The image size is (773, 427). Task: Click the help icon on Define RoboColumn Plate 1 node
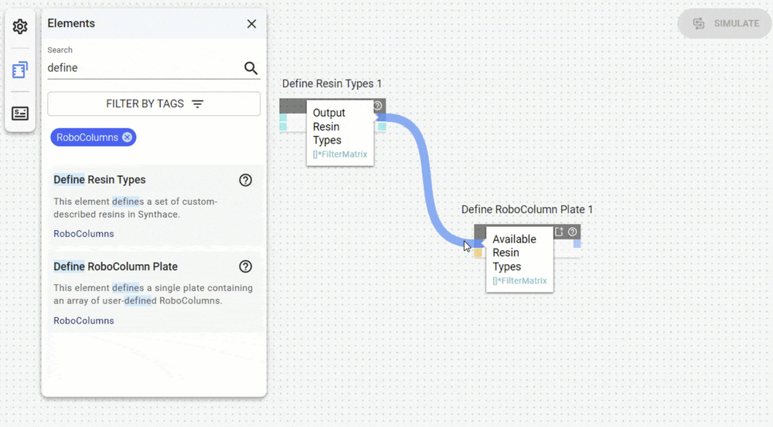tap(572, 232)
